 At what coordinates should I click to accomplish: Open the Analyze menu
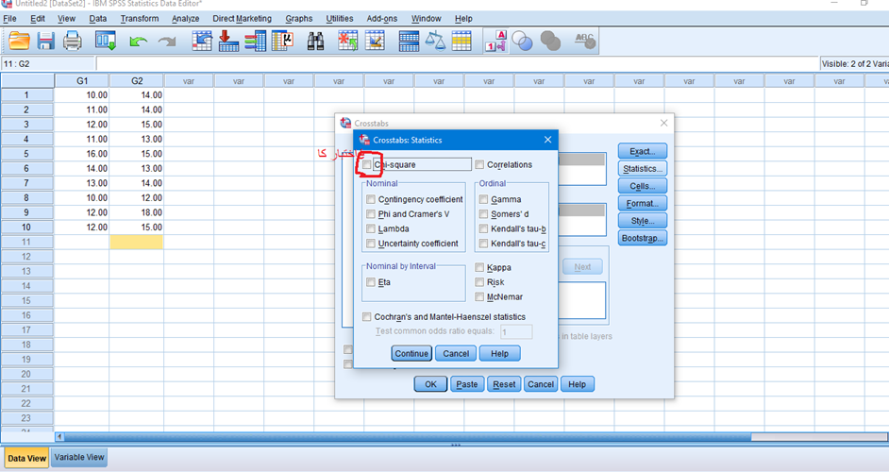pos(185,19)
